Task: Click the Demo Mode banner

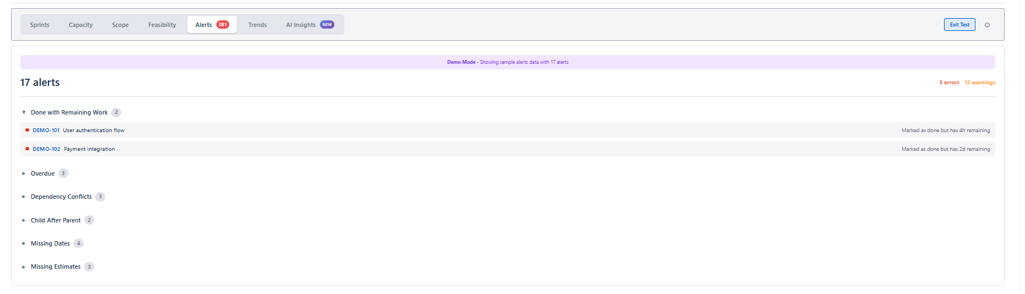Action: [508, 62]
